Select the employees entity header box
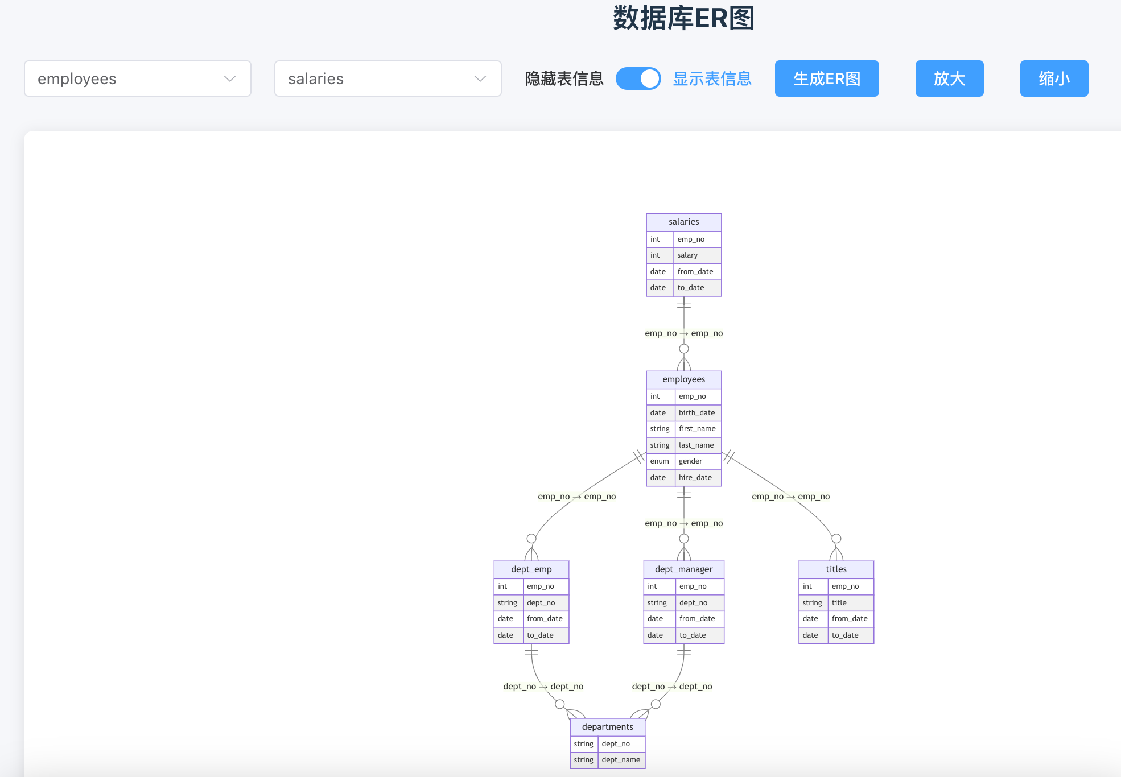 tap(683, 379)
